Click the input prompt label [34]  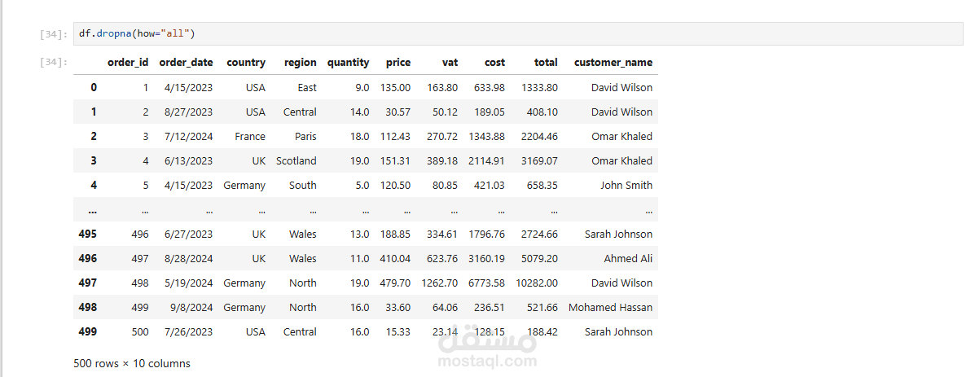coord(54,34)
